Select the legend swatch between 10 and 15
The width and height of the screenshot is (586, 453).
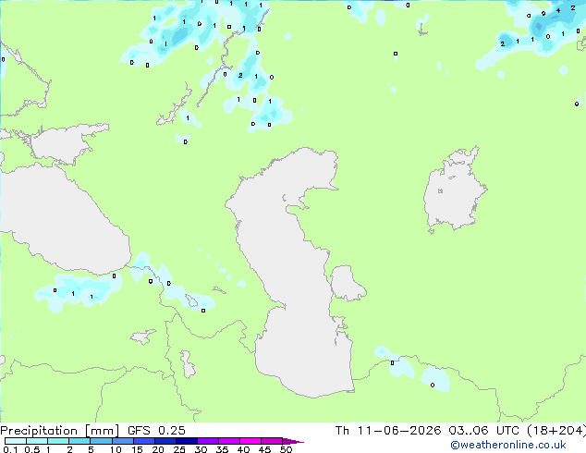123,441
